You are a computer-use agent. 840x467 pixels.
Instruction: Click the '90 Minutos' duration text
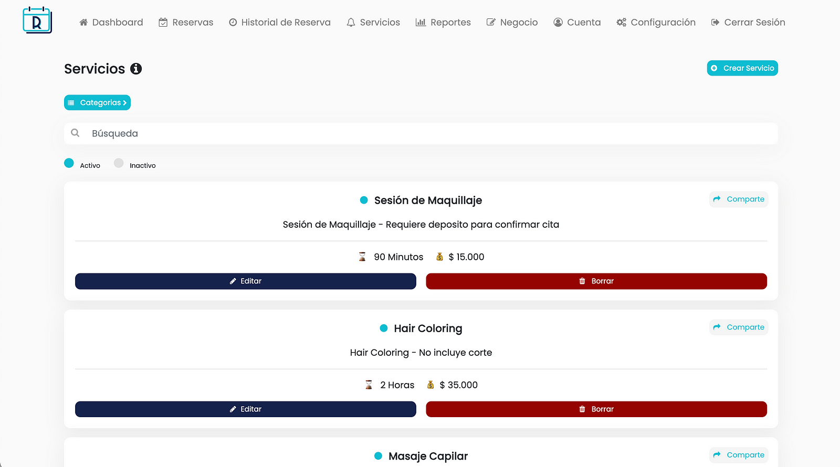pos(398,257)
